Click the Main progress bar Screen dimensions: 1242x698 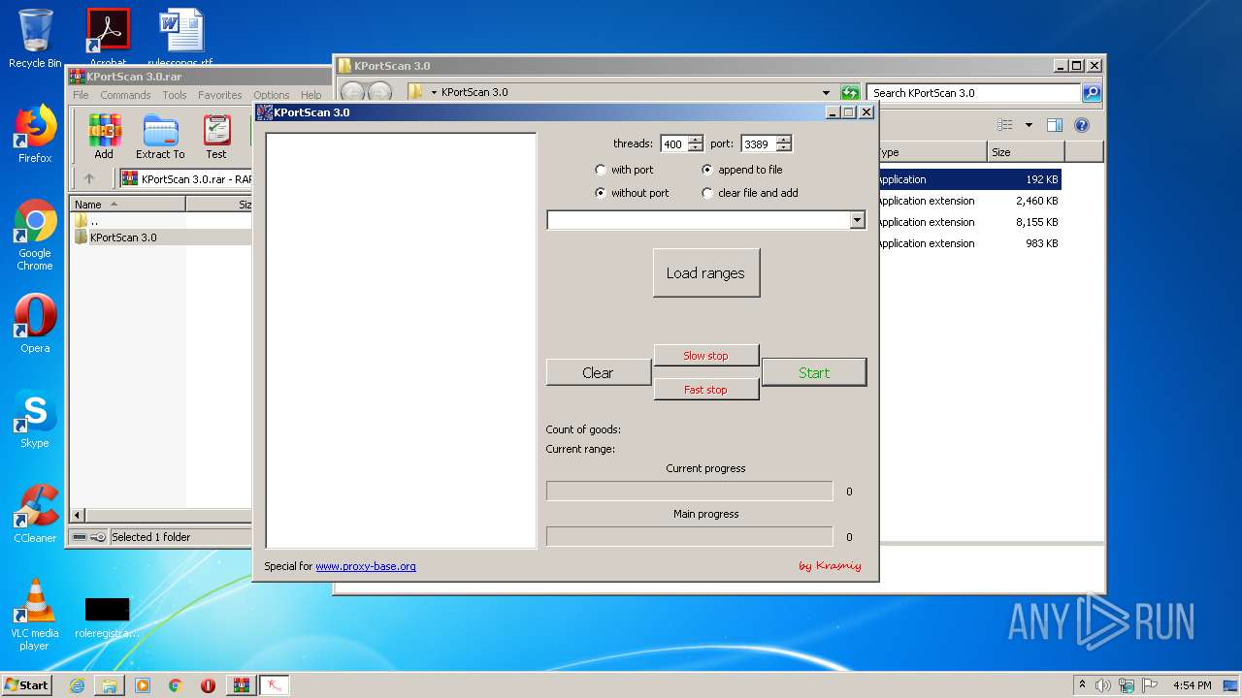pyautogui.click(x=689, y=536)
